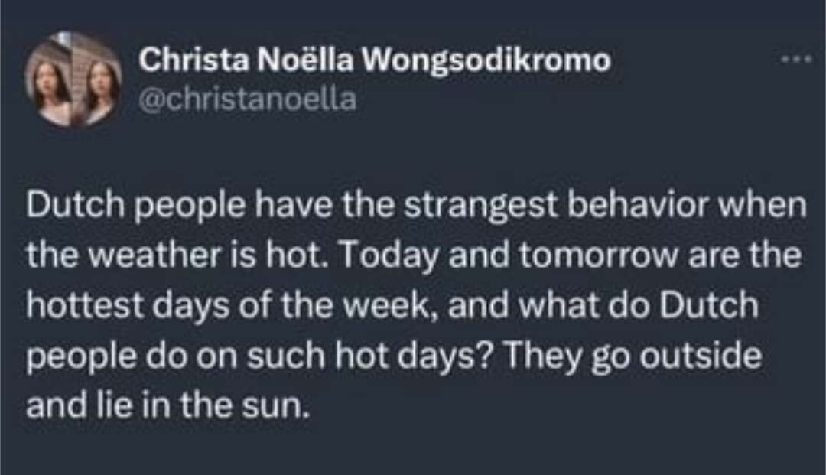826x475 pixels.
Task: Open the Christa Noëlla Wongsodikromo display name
Action: pos(374,61)
